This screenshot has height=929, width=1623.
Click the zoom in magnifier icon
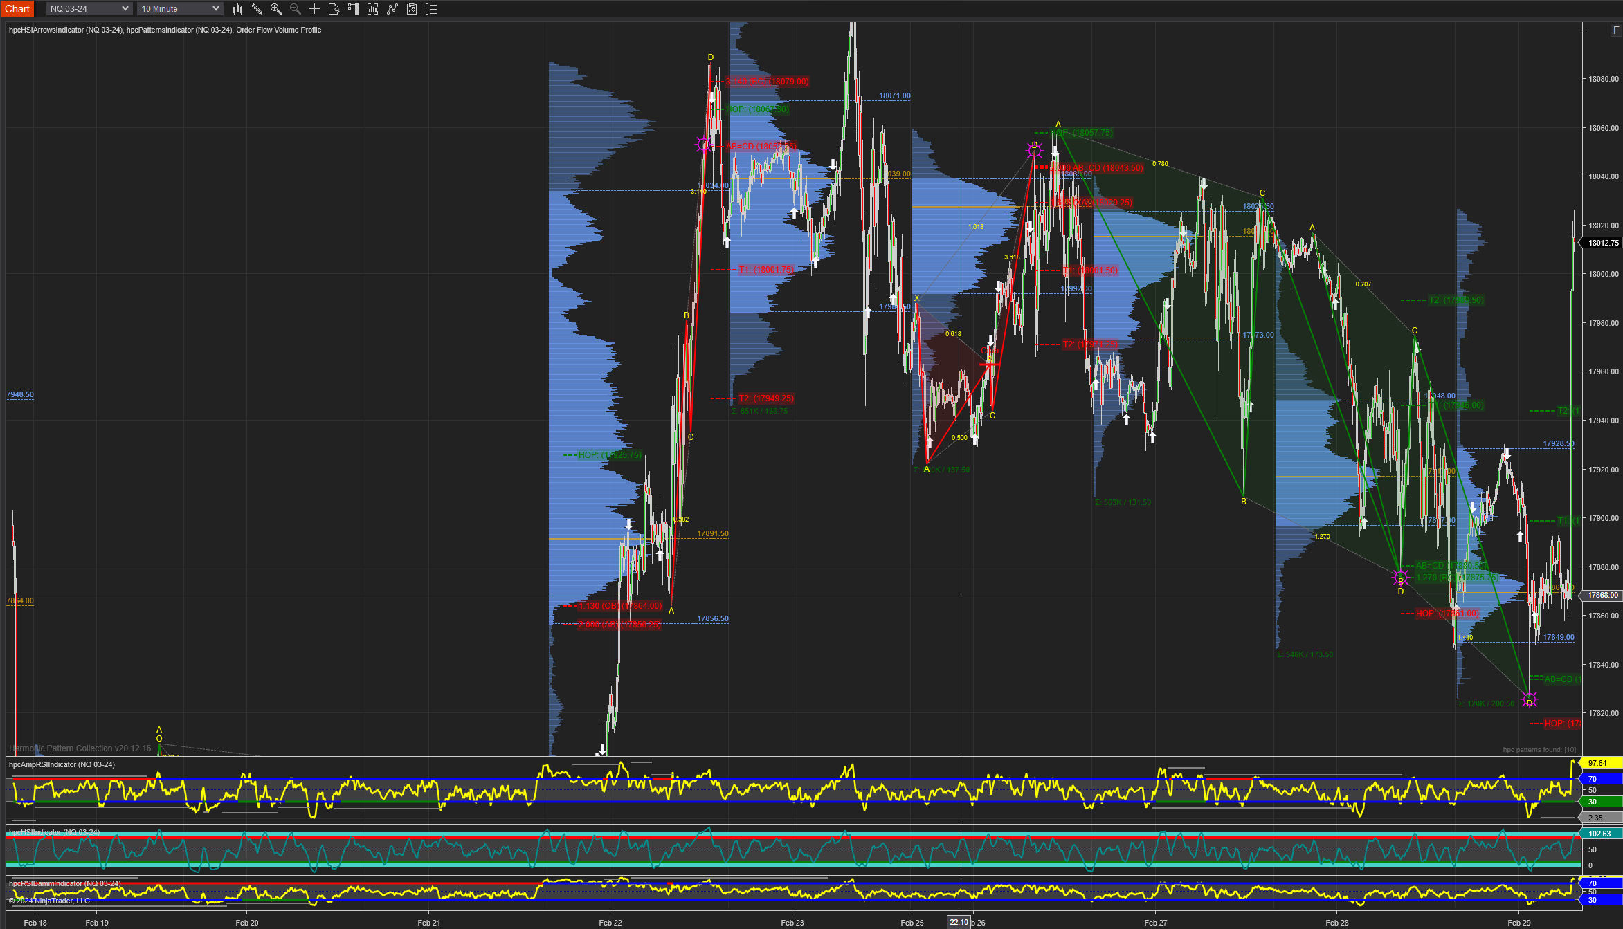click(x=276, y=9)
